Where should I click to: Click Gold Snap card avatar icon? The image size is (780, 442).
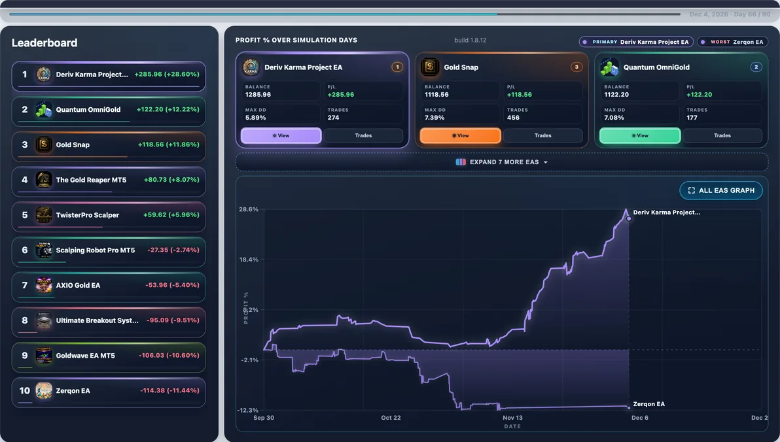pos(430,67)
